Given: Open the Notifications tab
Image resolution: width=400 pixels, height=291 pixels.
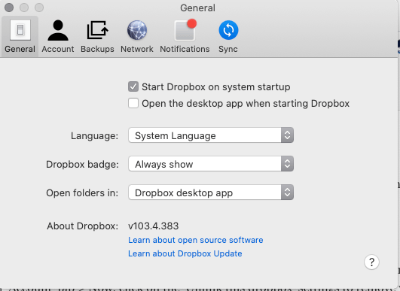Looking at the screenshot, I should tap(185, 36).
